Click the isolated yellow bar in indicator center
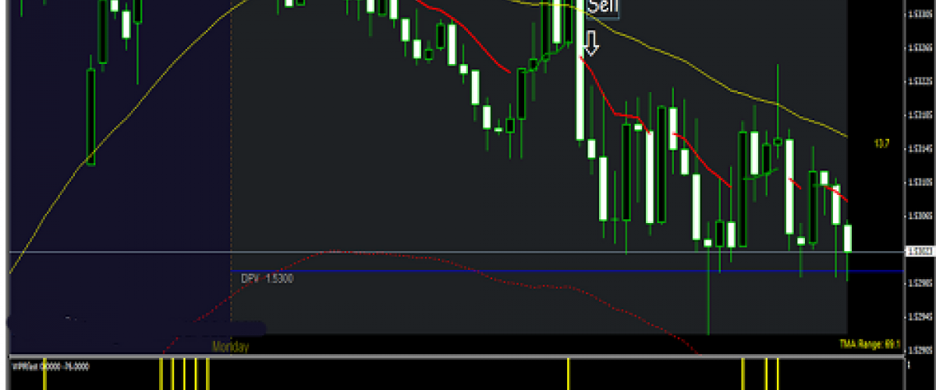Viewport: 936px width, 390px height. (x=569, y=374)
